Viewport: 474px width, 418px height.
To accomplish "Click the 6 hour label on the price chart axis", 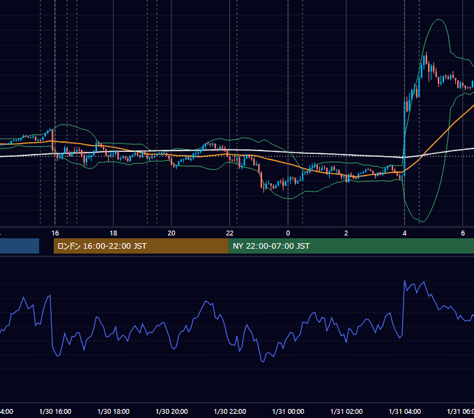I will (463, 233).
